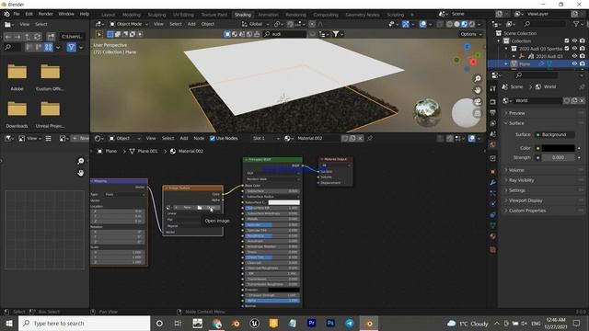
Task: Click Open button on Image Texture node
Action: 209,208
